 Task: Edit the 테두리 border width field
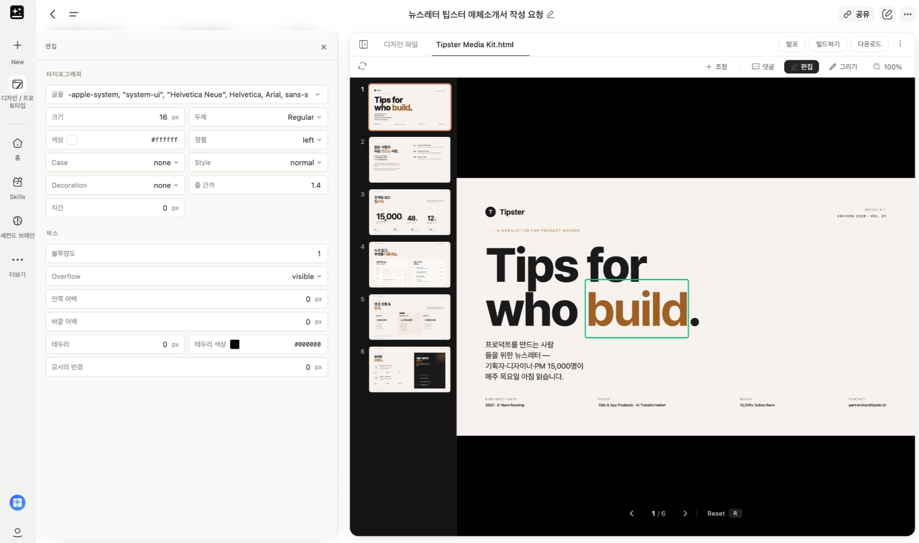tap(115, 344)
